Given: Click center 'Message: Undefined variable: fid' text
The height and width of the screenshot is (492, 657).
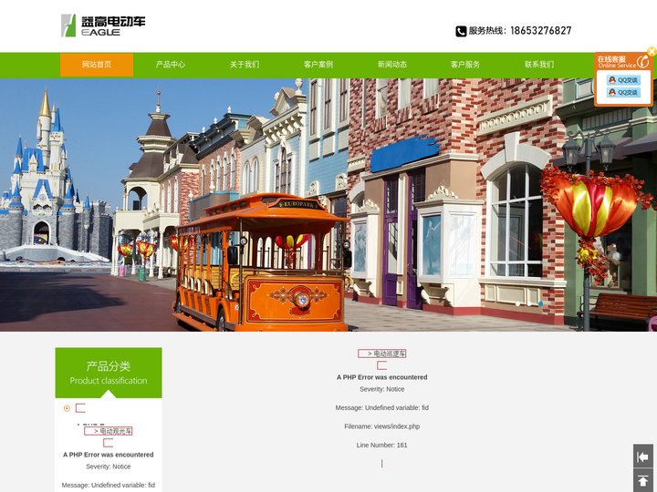Looking at the screenshot, I should pos(382,407).
